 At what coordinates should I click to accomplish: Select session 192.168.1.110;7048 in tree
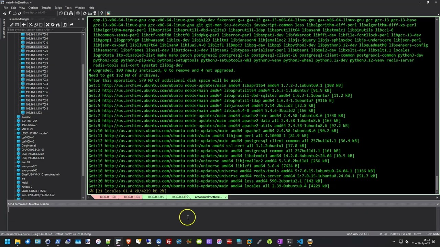coord(37,109)
